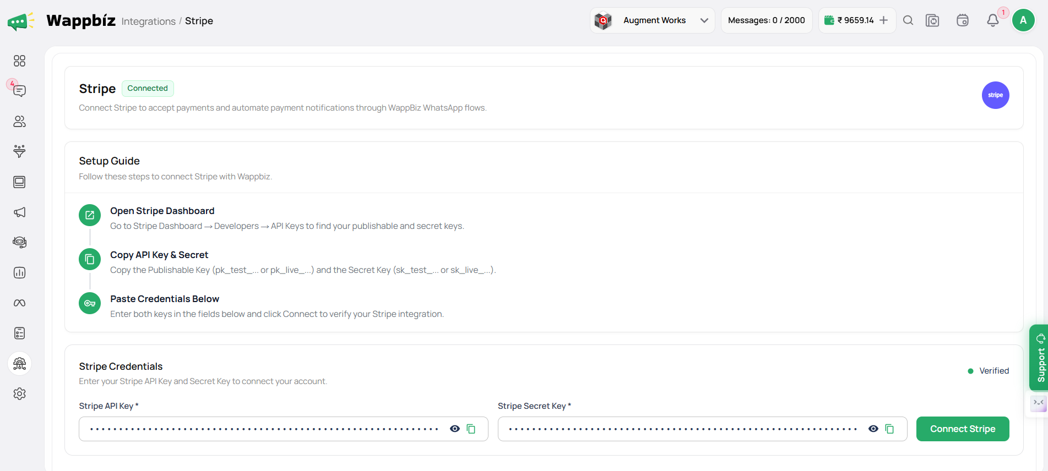Go to contacts people icon in sidebar
Viewport: 1048px width, 471px height.
tap(20, 122)
